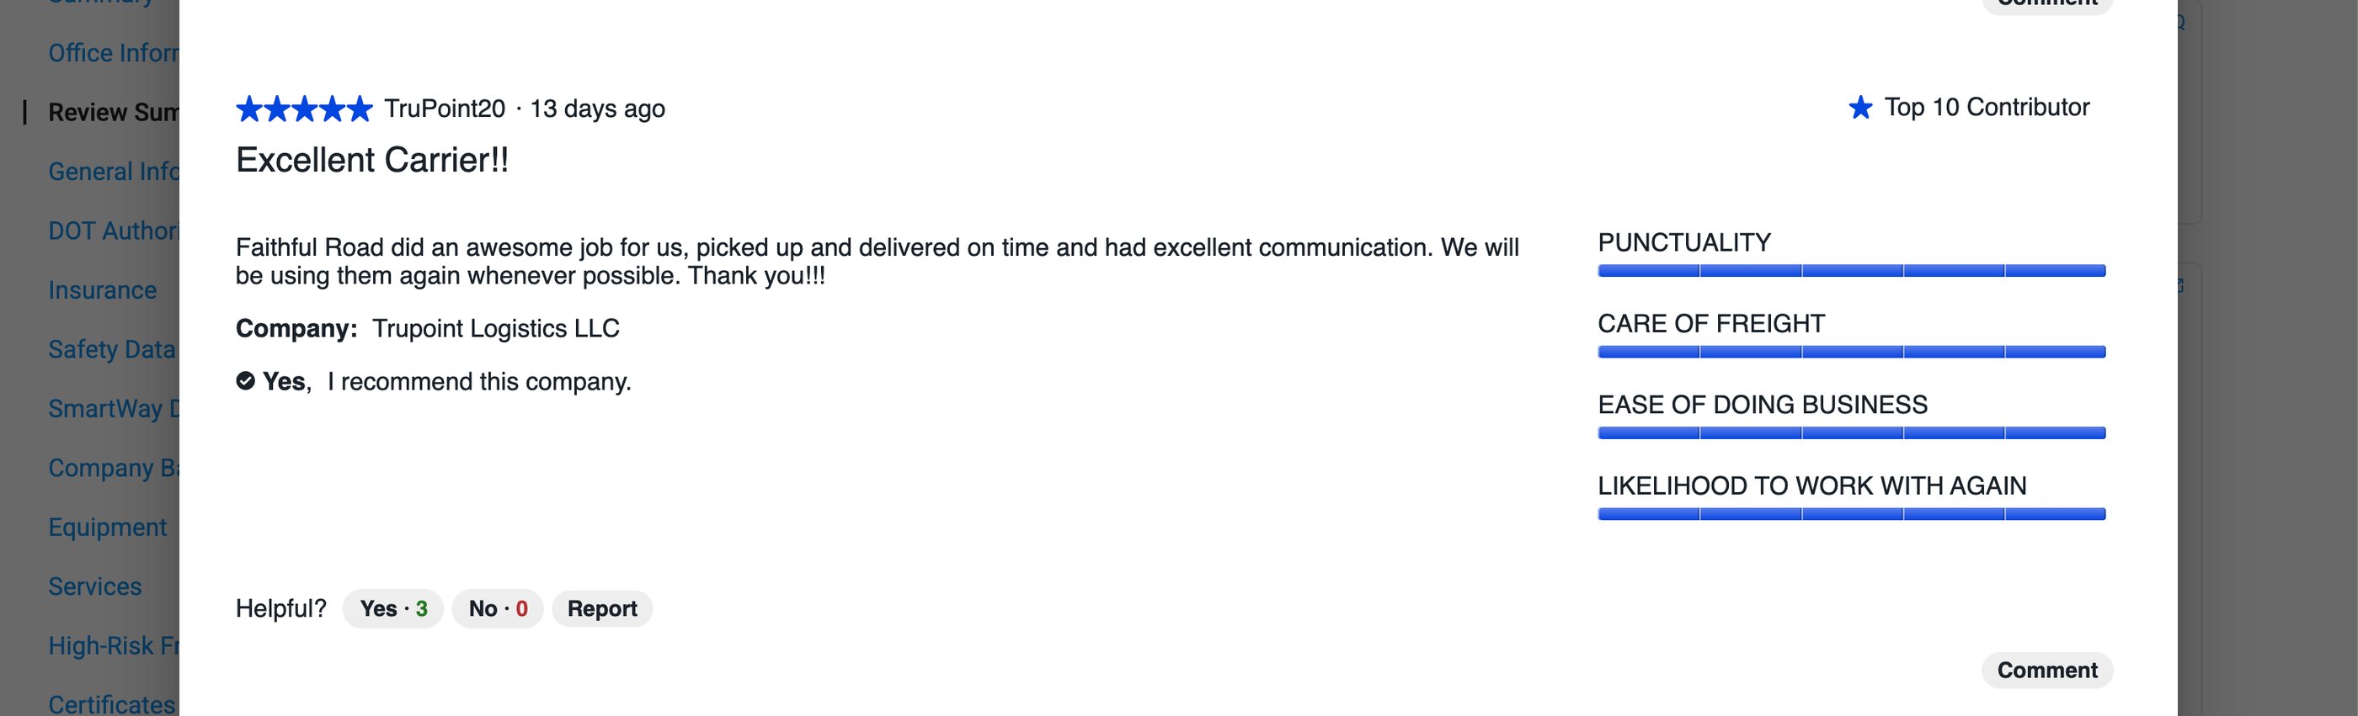Open the DOT Authority sidebar link

click(x=114, y=231)
